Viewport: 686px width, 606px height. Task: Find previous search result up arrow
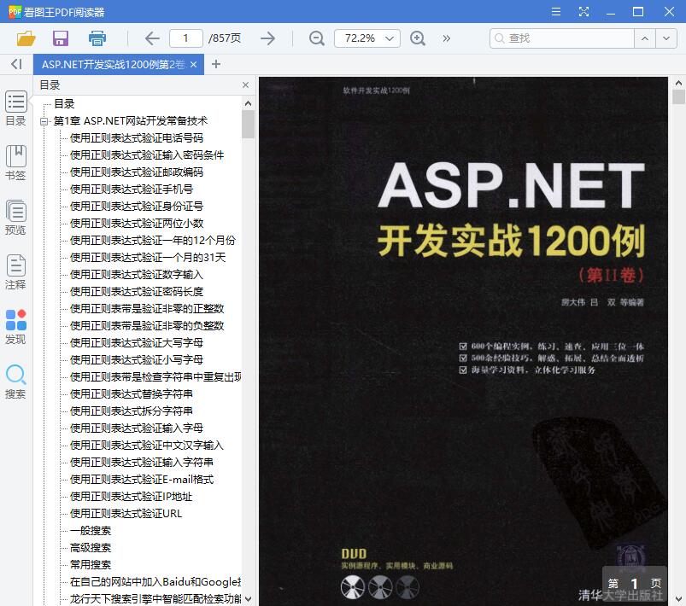tap(645, 38)
